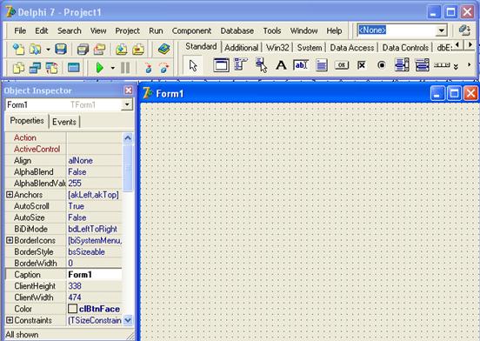Switch to Data Access palette tab
Screen dimensions: 480x341
point(352,48)
